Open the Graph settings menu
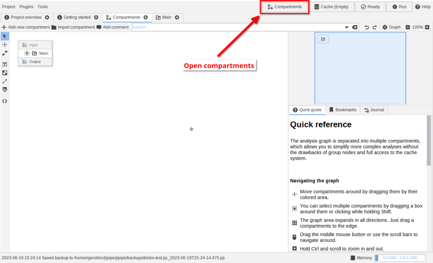 (x=391, y=27)
